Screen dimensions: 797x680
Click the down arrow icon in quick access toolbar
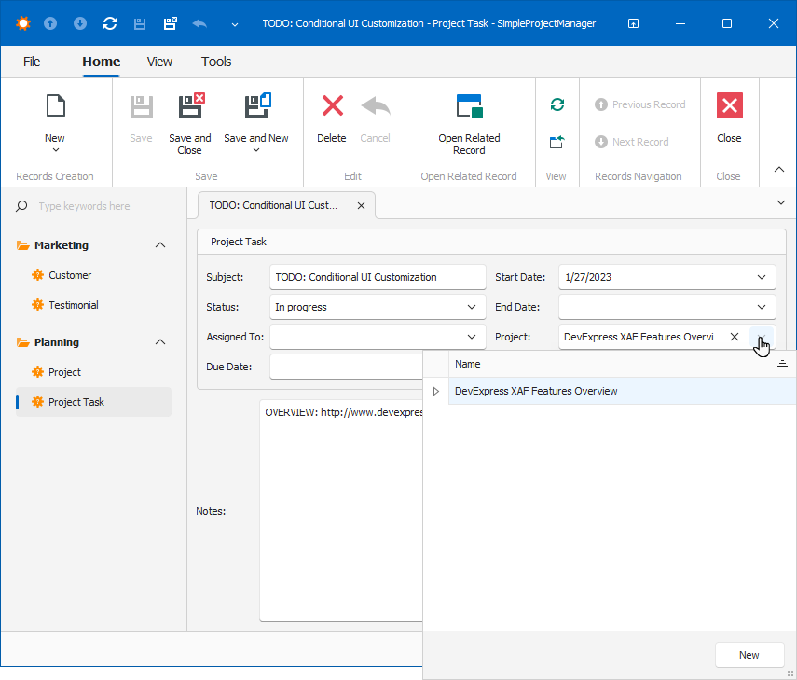pos(80,23)
